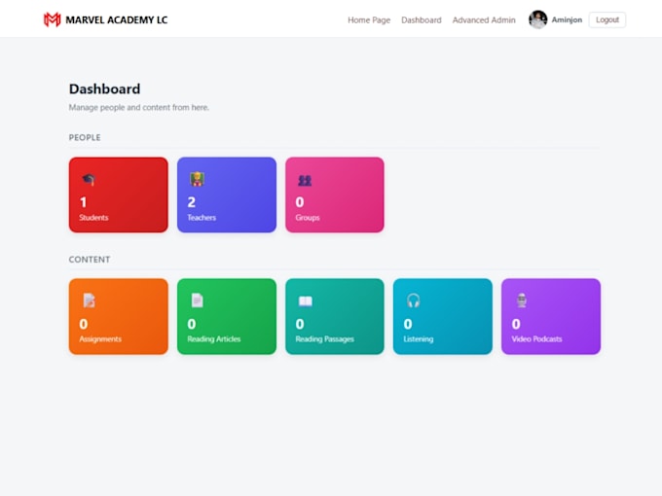Open the Students label on red card
662x496 pixels.
click(x=93, y=218)
